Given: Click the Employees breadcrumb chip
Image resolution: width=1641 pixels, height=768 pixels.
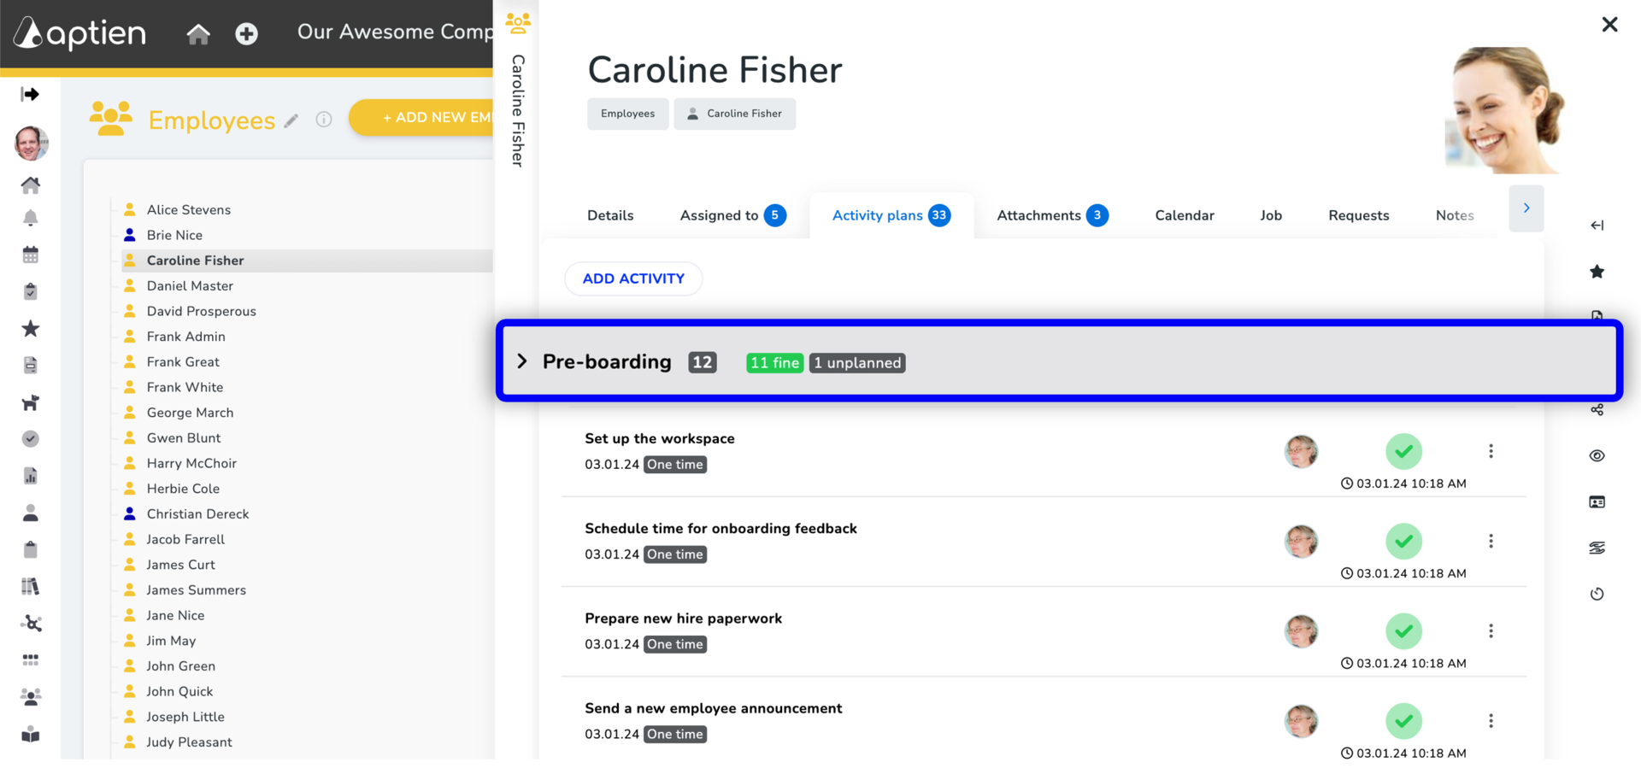Looking at the screenshot, I should point(627,114).
